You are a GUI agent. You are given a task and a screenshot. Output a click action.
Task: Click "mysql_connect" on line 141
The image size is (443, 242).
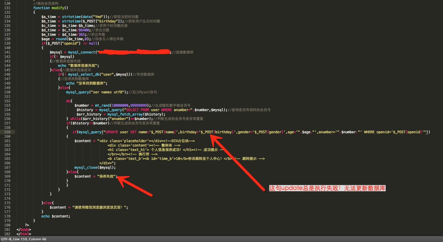[82, 52]
